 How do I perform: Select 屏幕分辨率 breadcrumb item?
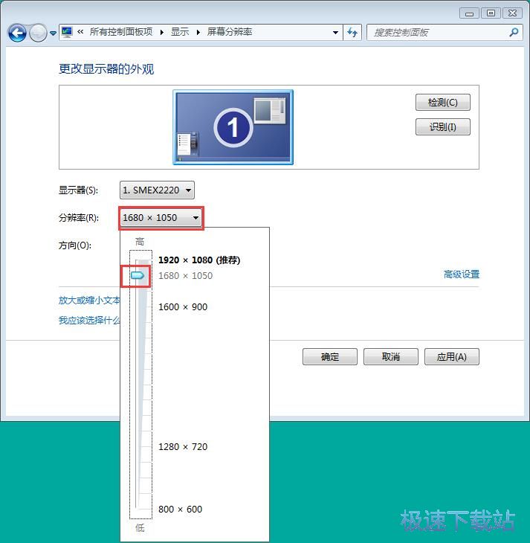pos(230,32)
